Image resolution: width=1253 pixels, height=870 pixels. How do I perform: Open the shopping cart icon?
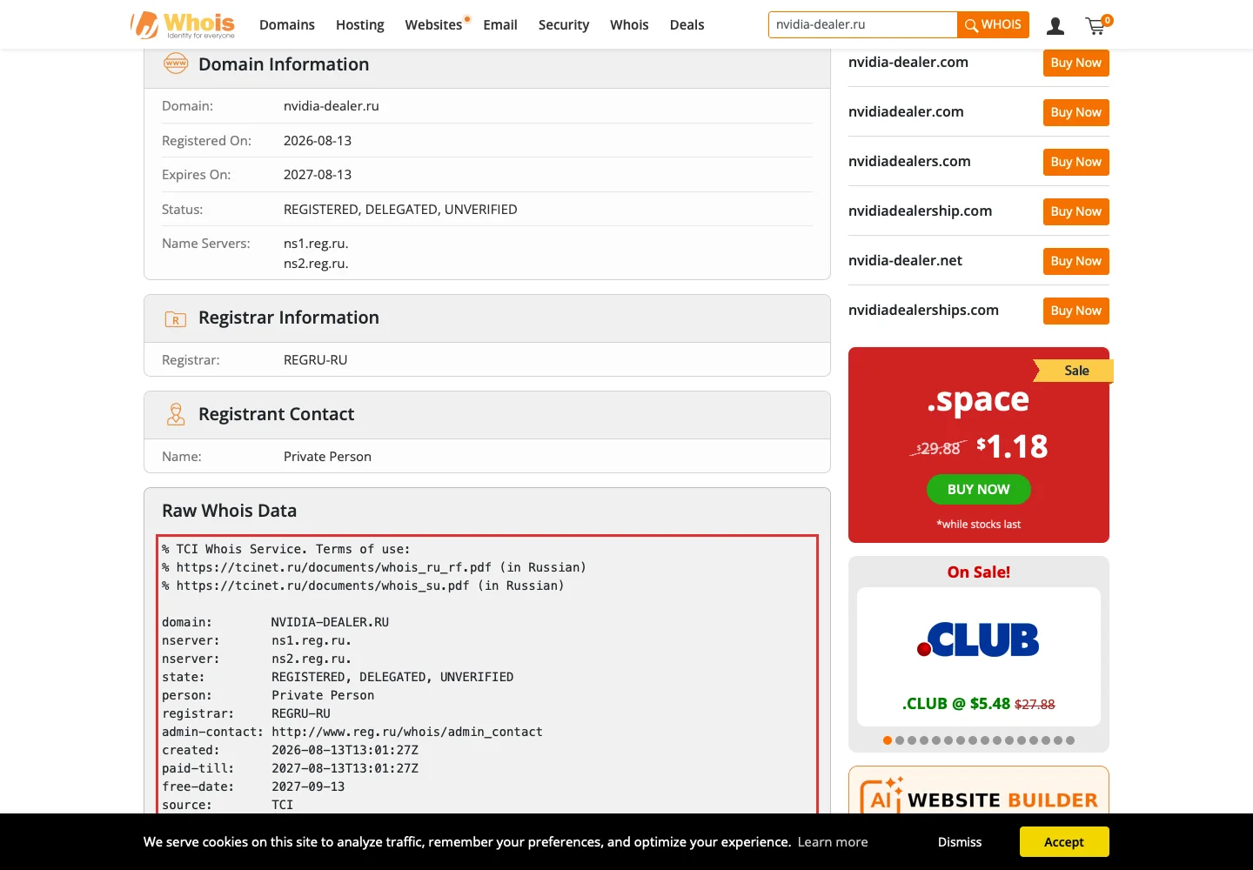[x=1097, y=25]
